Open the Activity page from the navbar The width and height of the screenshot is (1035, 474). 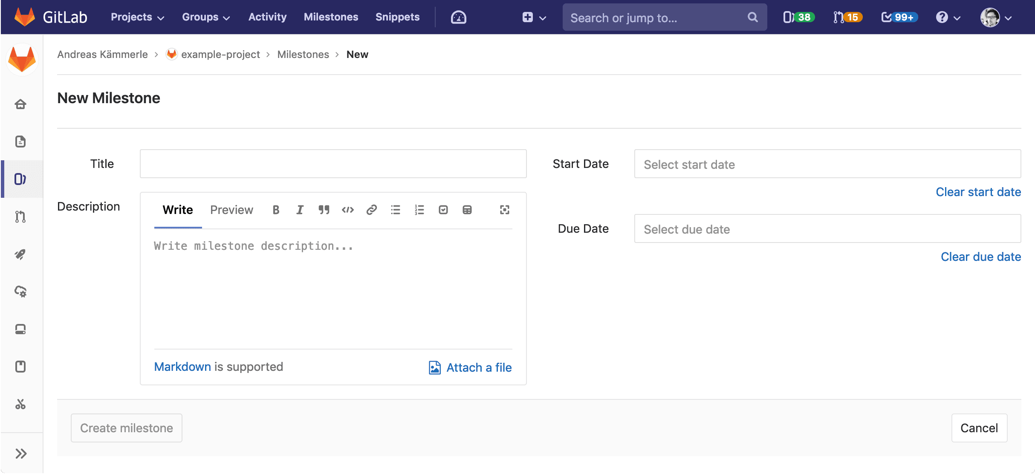[x=267, y=17]
